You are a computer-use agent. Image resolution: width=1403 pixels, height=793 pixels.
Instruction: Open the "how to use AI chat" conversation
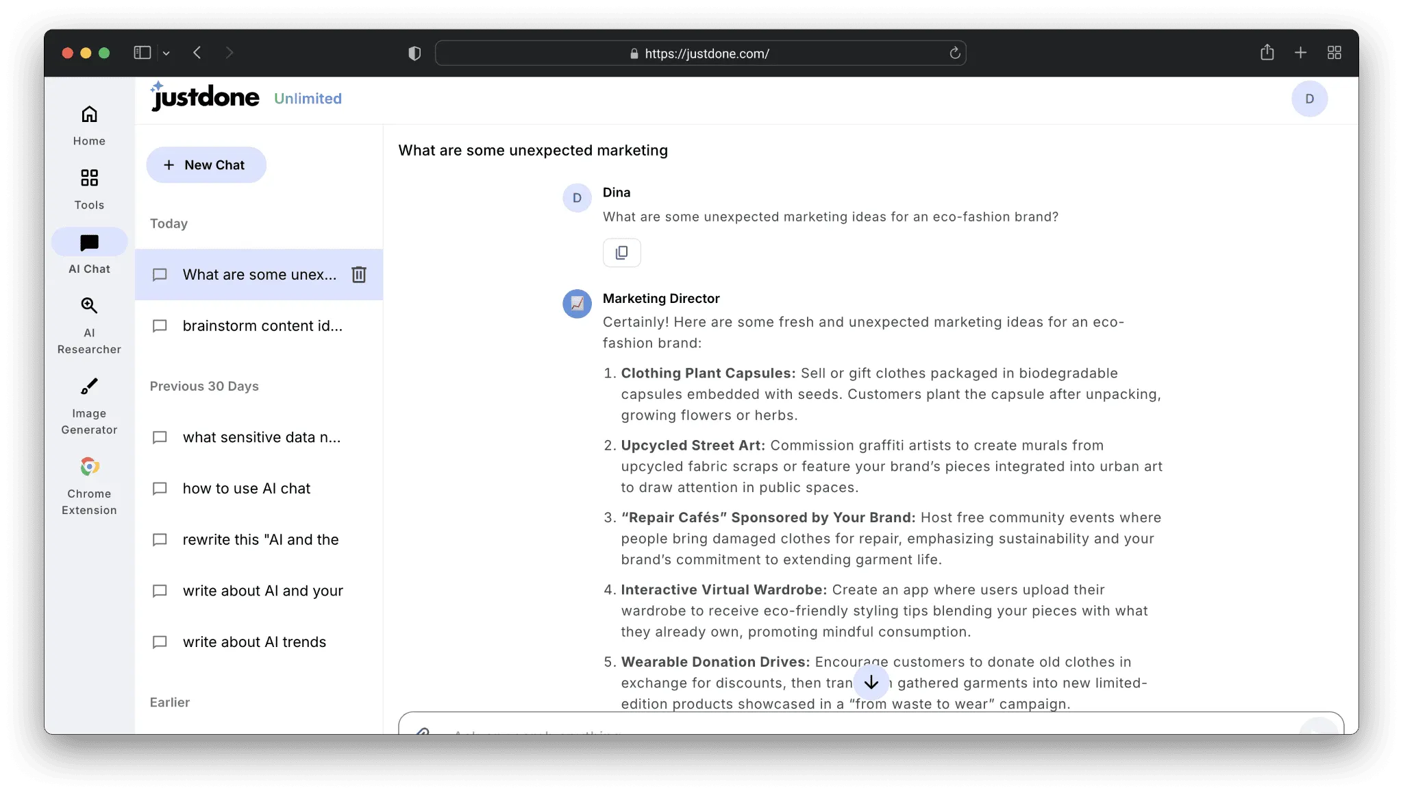tap(246, 489)
